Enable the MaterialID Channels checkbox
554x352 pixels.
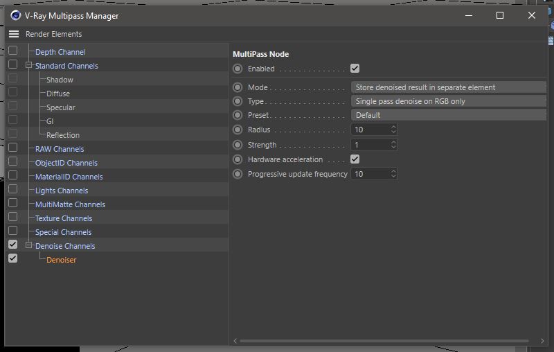(x=12, y=175)
